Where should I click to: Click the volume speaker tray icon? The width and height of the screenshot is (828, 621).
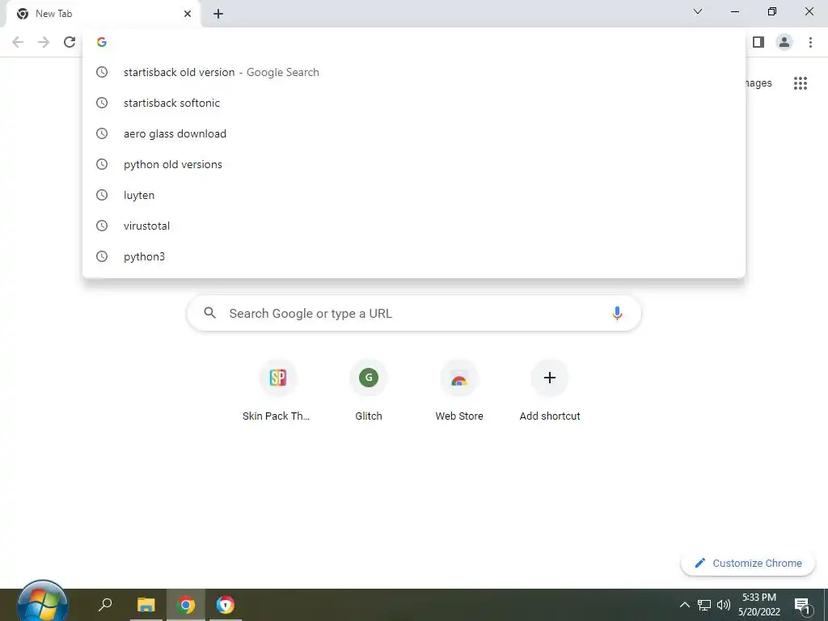724,605
